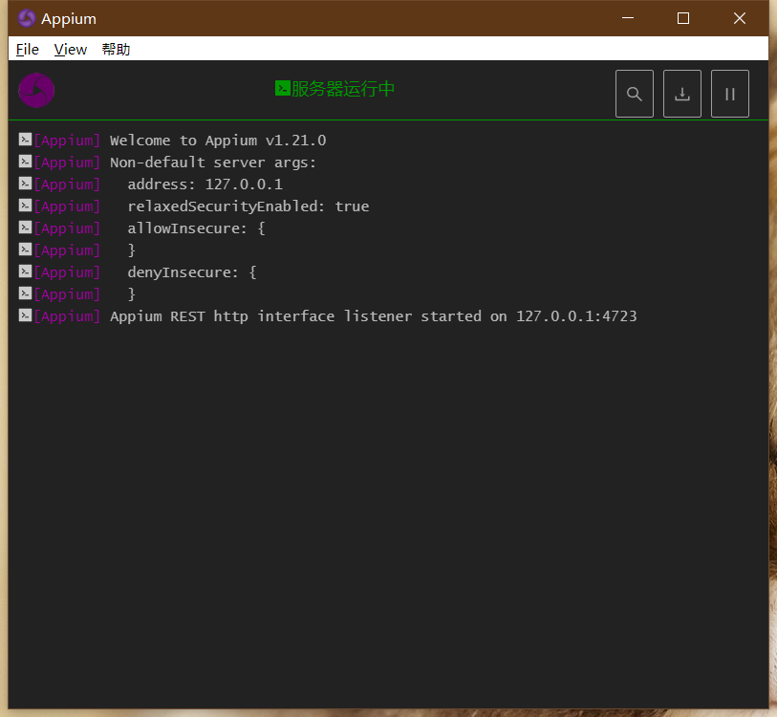
Task: Click log icon on the listener started line
Action: coord(25,315)
